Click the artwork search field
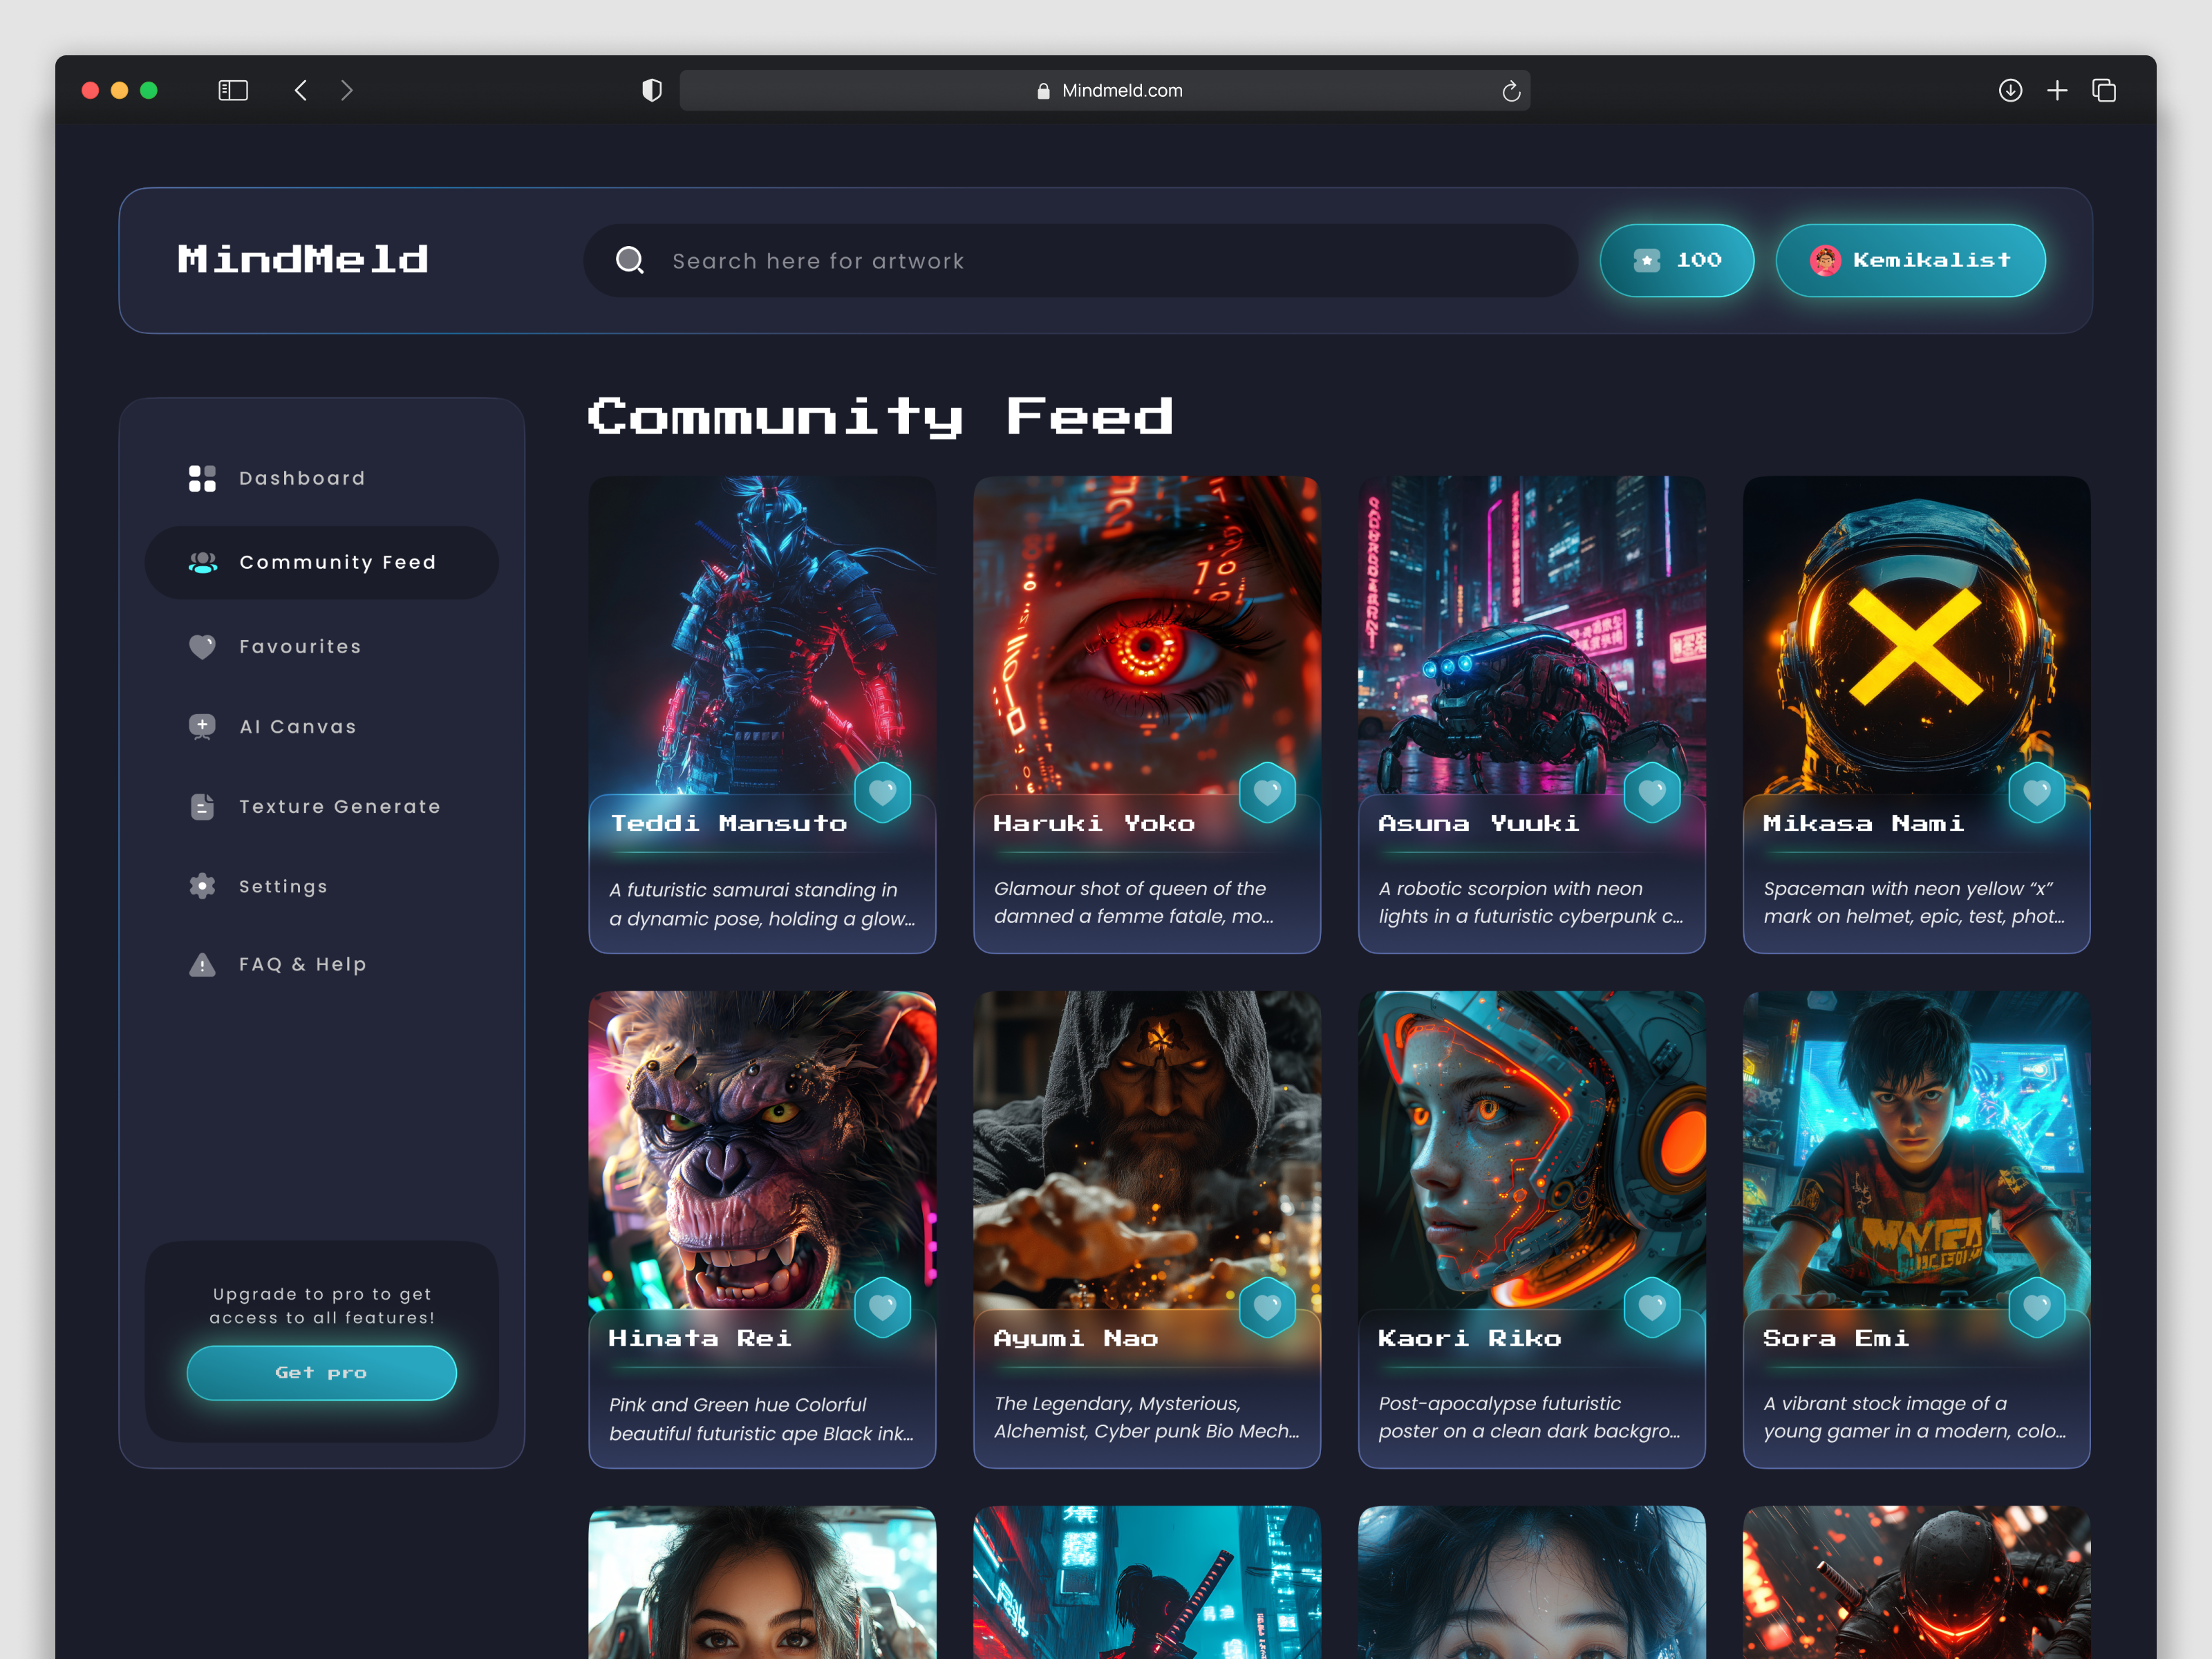The width and height of the screenshot is (2212, 1659). click(1081, 260)
